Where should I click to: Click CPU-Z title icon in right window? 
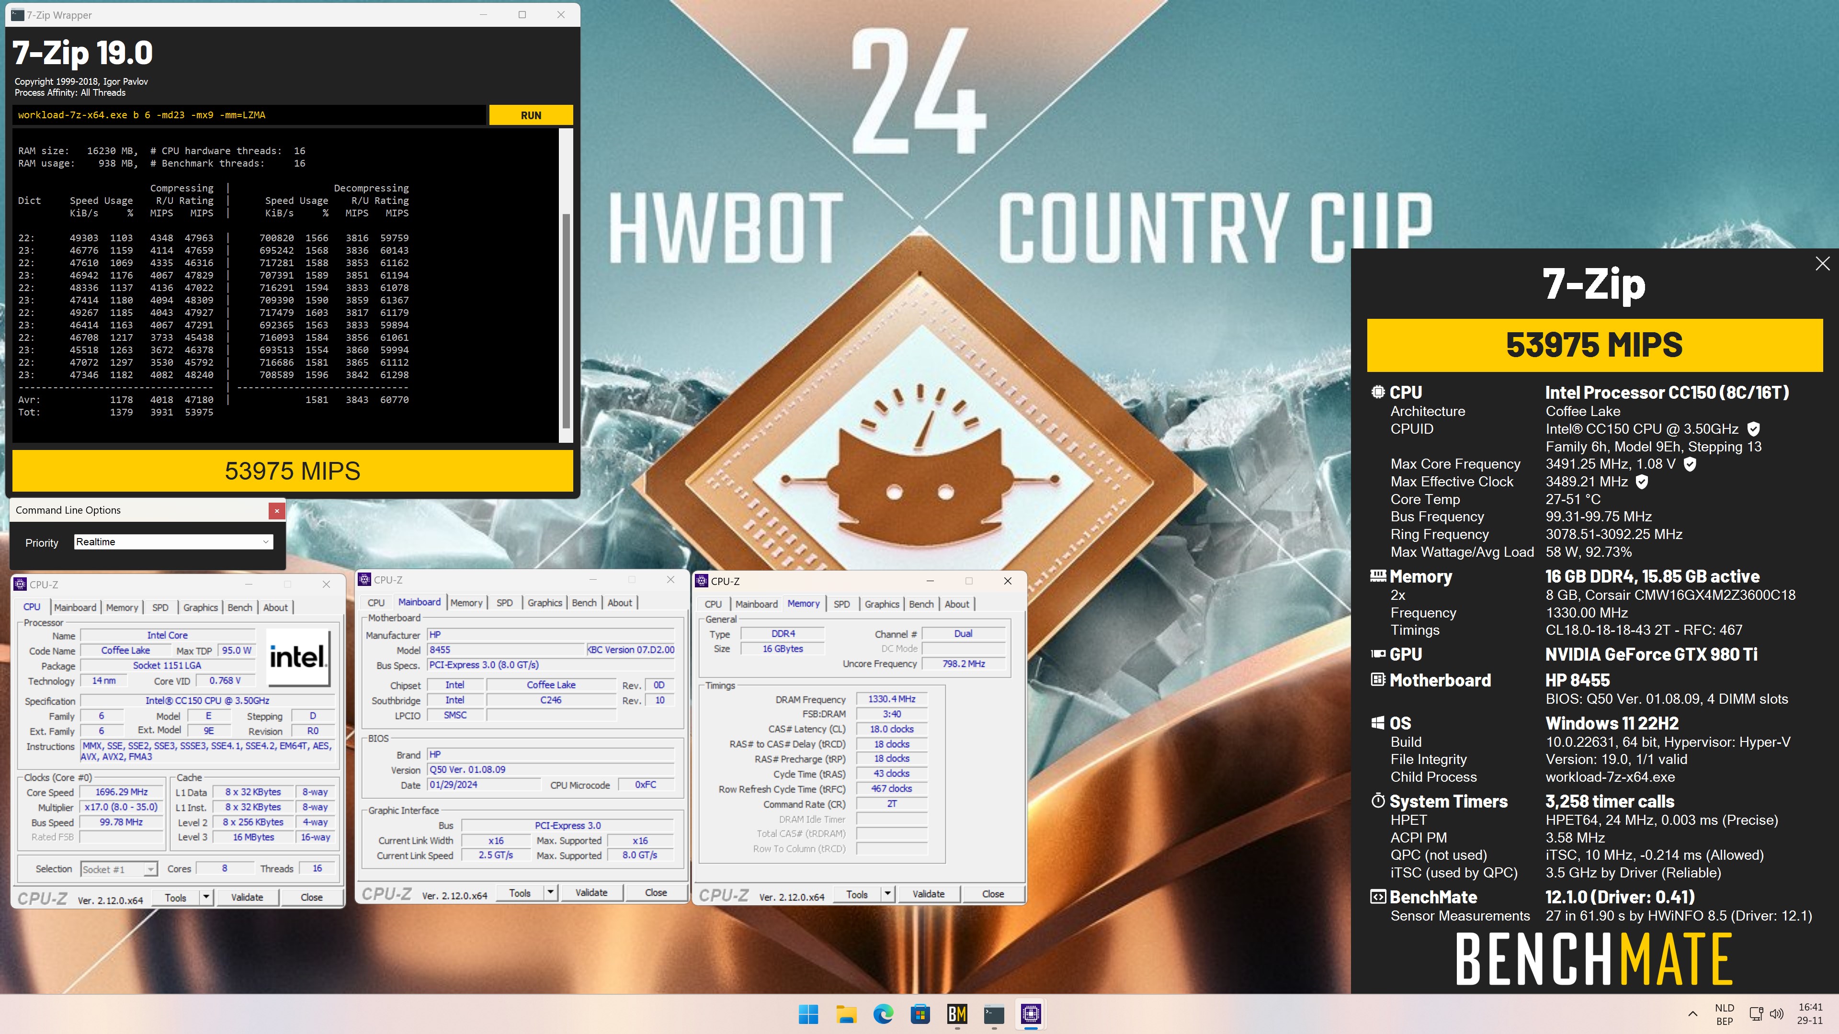point(702,581)
